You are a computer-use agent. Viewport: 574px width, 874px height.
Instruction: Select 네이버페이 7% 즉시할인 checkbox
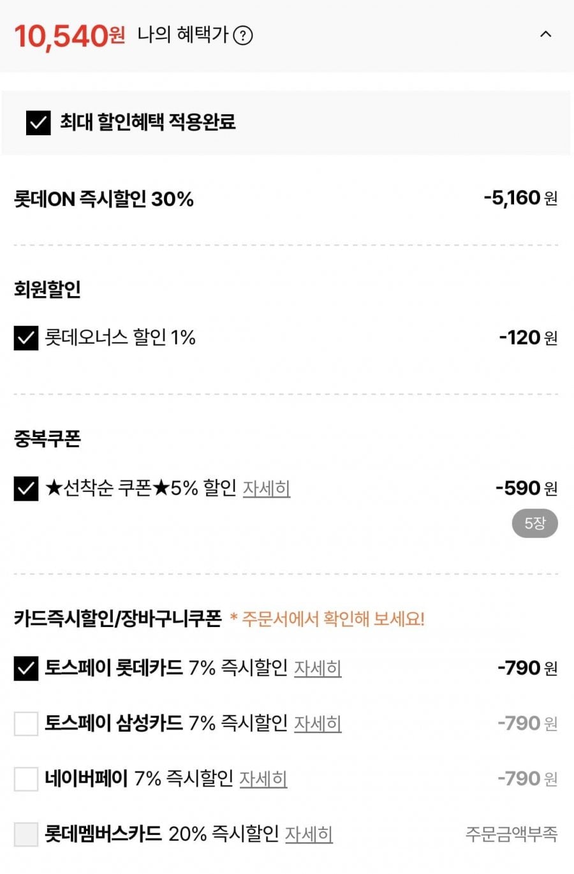point(26,779)
